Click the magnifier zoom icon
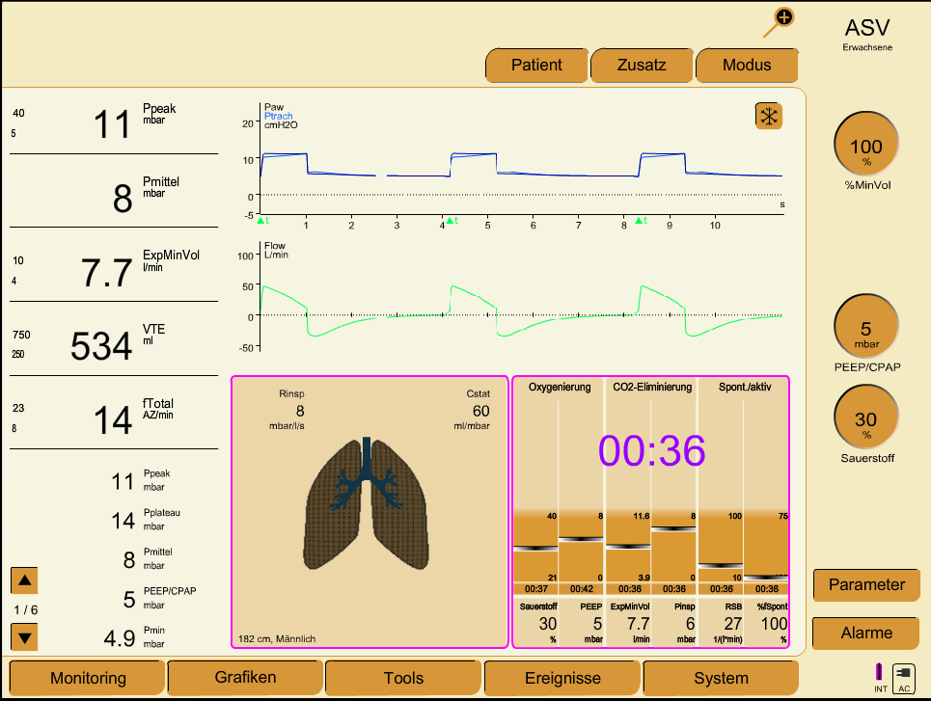This screenshot has height=701, width=931. [x=780, y=20]
